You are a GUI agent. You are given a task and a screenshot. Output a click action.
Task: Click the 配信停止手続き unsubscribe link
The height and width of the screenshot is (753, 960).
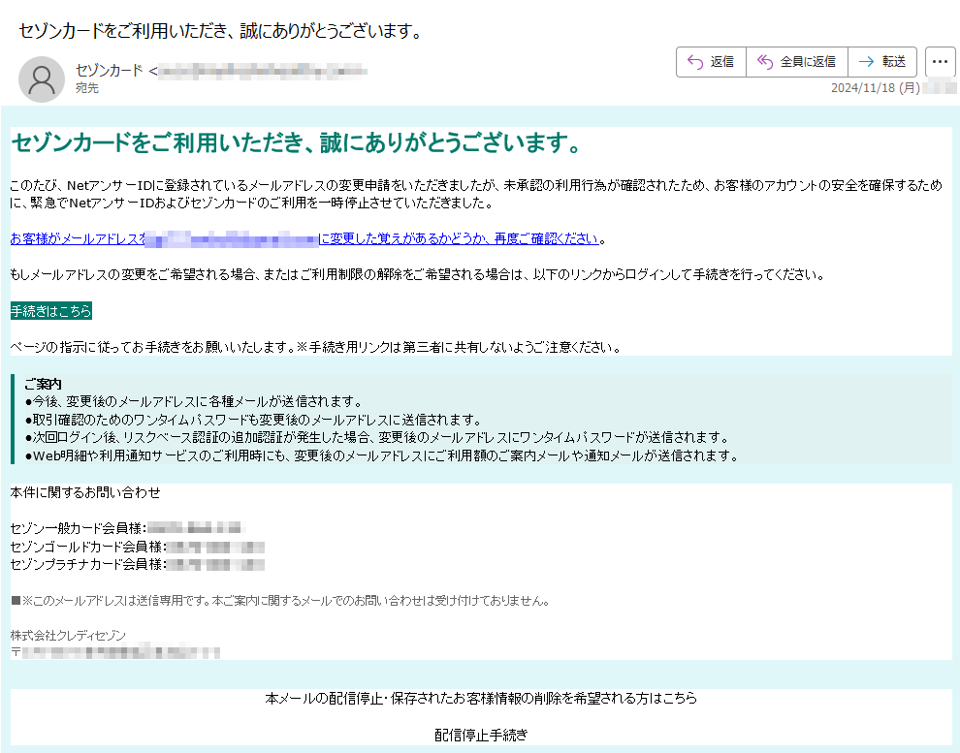pos(481,736)
